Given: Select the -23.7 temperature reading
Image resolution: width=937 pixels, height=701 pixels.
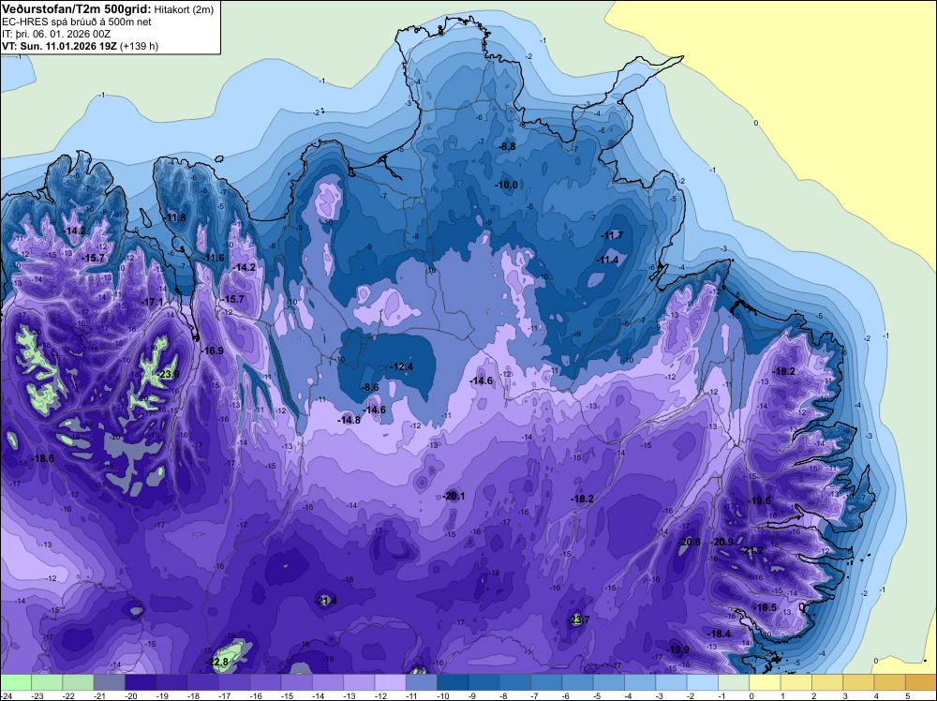Looking at the screenshot, I should (578, 619).
